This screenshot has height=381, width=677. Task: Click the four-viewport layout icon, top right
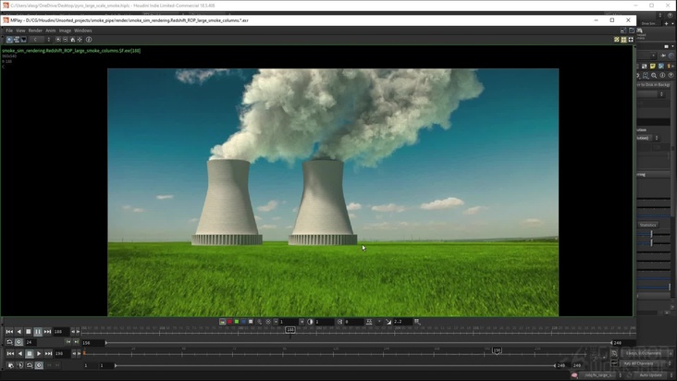(623, 40)
